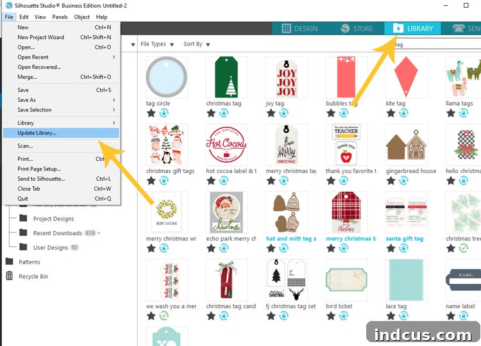Click cloud sync icon under hello christmas
The height and width of the screenshot is (346, 481).
(x=464, y=181)
